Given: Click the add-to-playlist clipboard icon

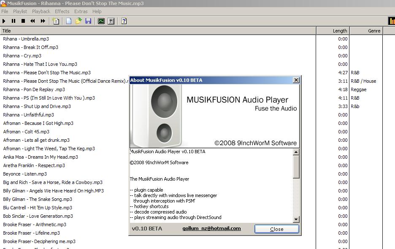Looking at the screenshot, I should [x=56, y=21].
